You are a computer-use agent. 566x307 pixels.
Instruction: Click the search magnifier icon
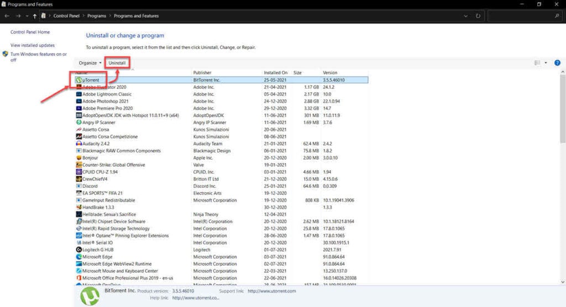pos(557,16)
